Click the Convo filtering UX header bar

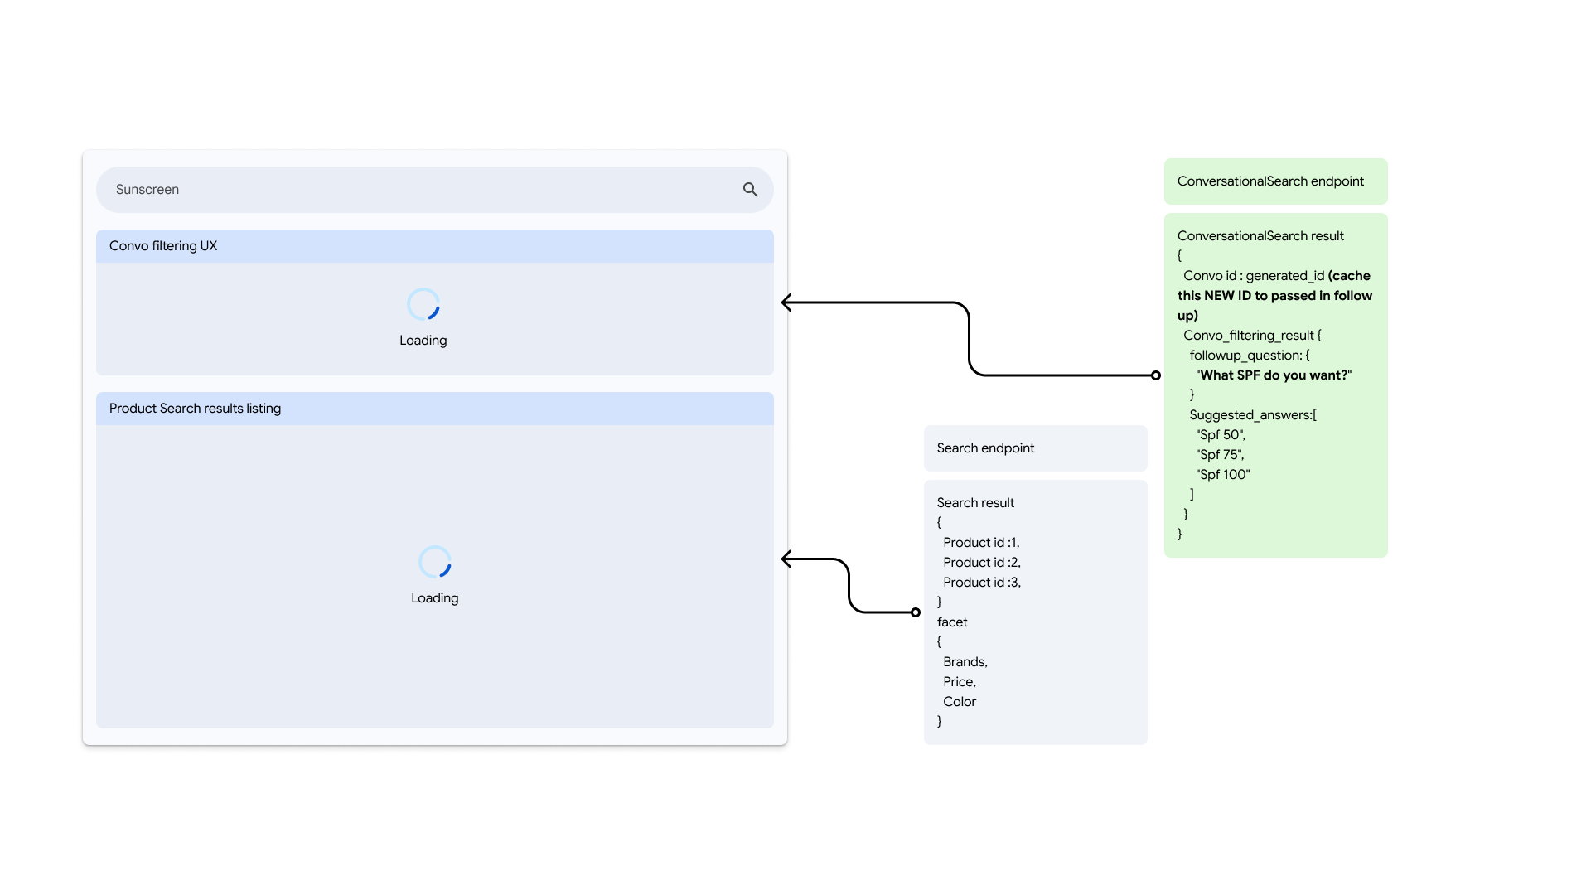[434, 246]
